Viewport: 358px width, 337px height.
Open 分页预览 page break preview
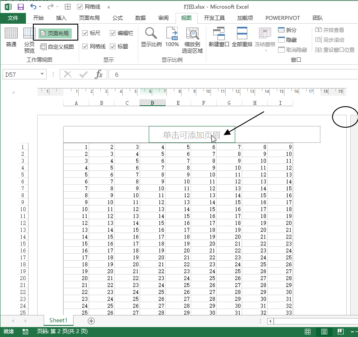[29, 40]
